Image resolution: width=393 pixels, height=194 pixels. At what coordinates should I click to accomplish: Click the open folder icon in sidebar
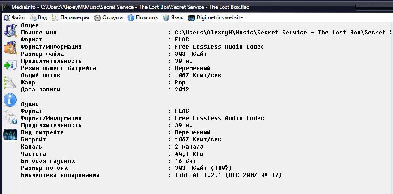(x=10, y=48)
